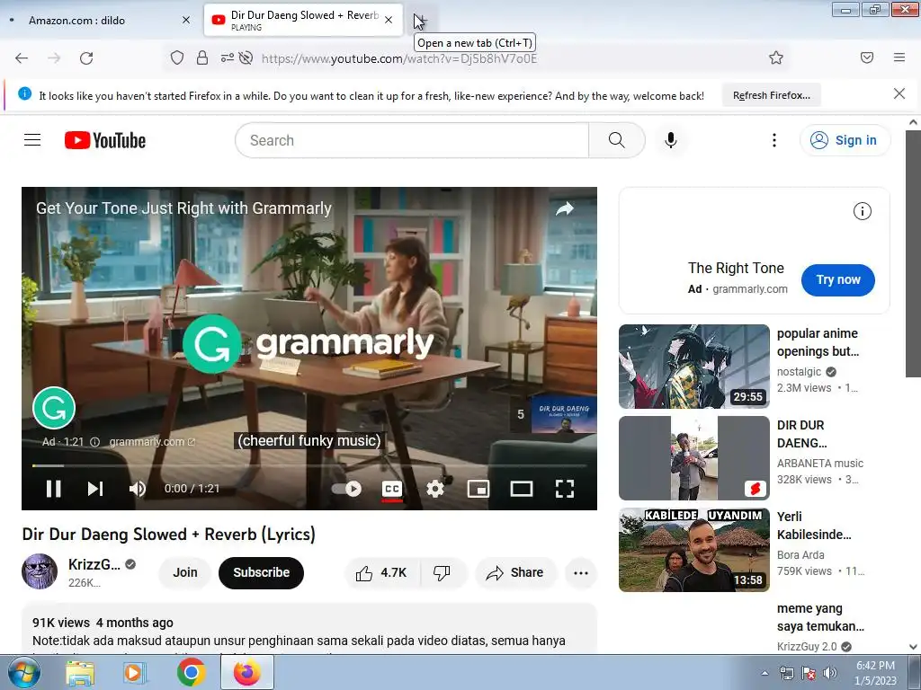Open YouTube settings three-dot menu
This screenshot has width=921, height=690.
pyautogui.click(x=774, y=140)
